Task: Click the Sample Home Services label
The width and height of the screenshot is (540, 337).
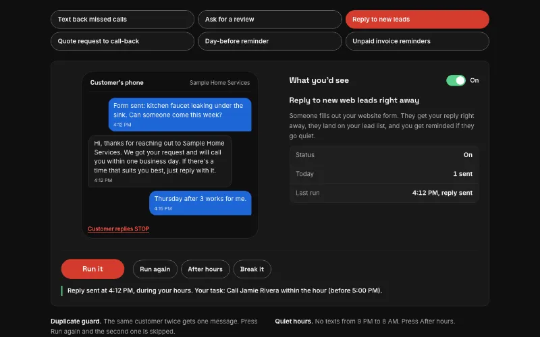Action: pos(220,82)
